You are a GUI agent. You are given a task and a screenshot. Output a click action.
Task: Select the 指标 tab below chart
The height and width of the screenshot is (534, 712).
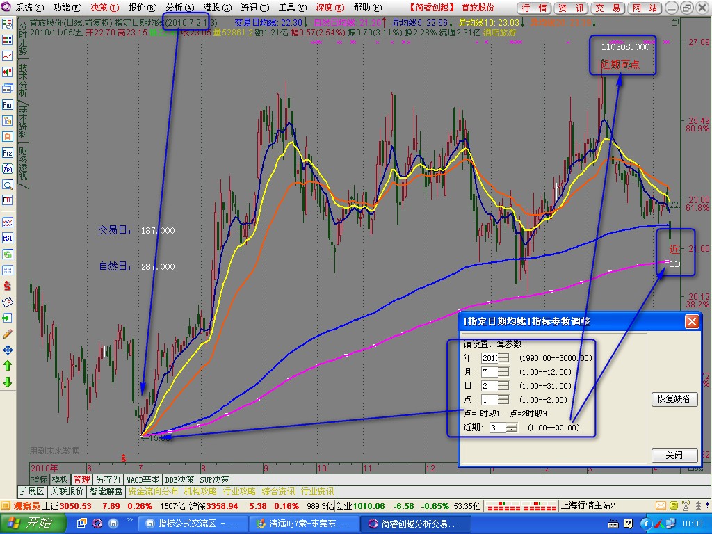click(x=39, y=480)
